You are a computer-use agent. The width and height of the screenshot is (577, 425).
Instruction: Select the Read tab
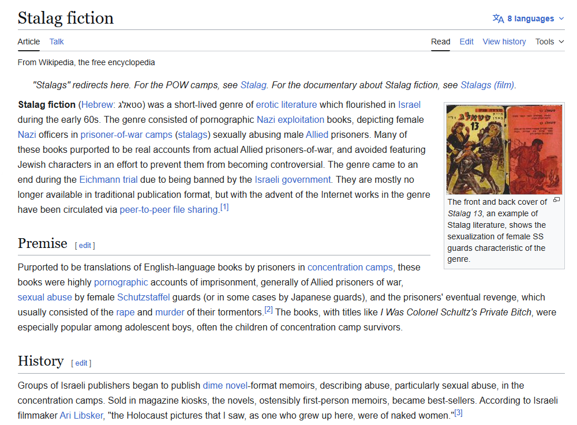440,42
